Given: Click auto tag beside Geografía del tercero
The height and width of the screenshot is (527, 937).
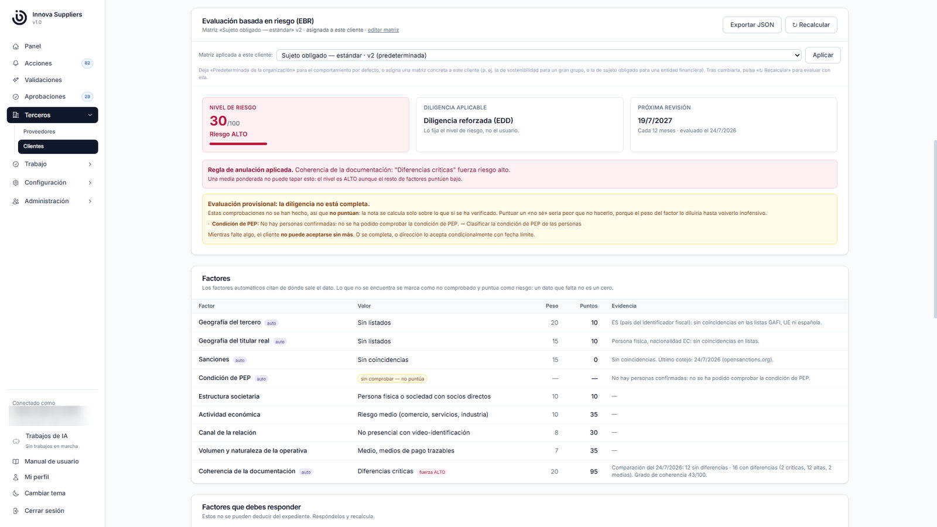Looking at the screenshot, I should pyautogui.click(x=271, y=323).
